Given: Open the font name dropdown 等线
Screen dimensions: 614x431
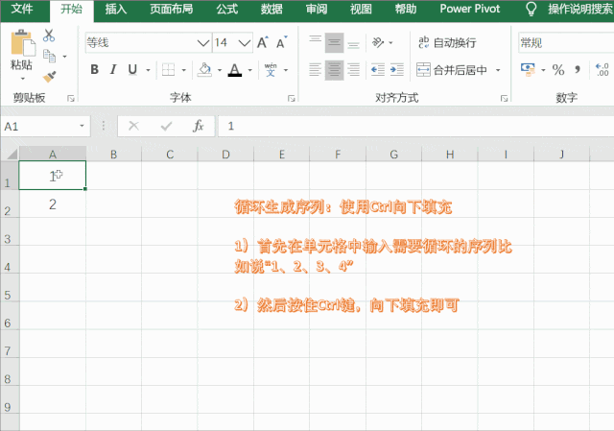Looking at the screenshot, I should [203, 42].
